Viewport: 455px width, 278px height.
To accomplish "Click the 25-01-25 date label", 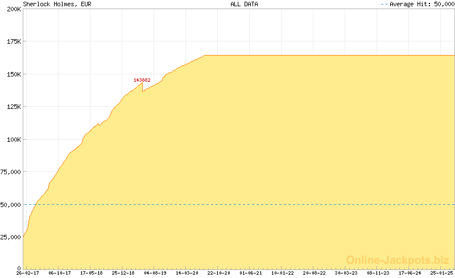I will click(x=442, y=273).
